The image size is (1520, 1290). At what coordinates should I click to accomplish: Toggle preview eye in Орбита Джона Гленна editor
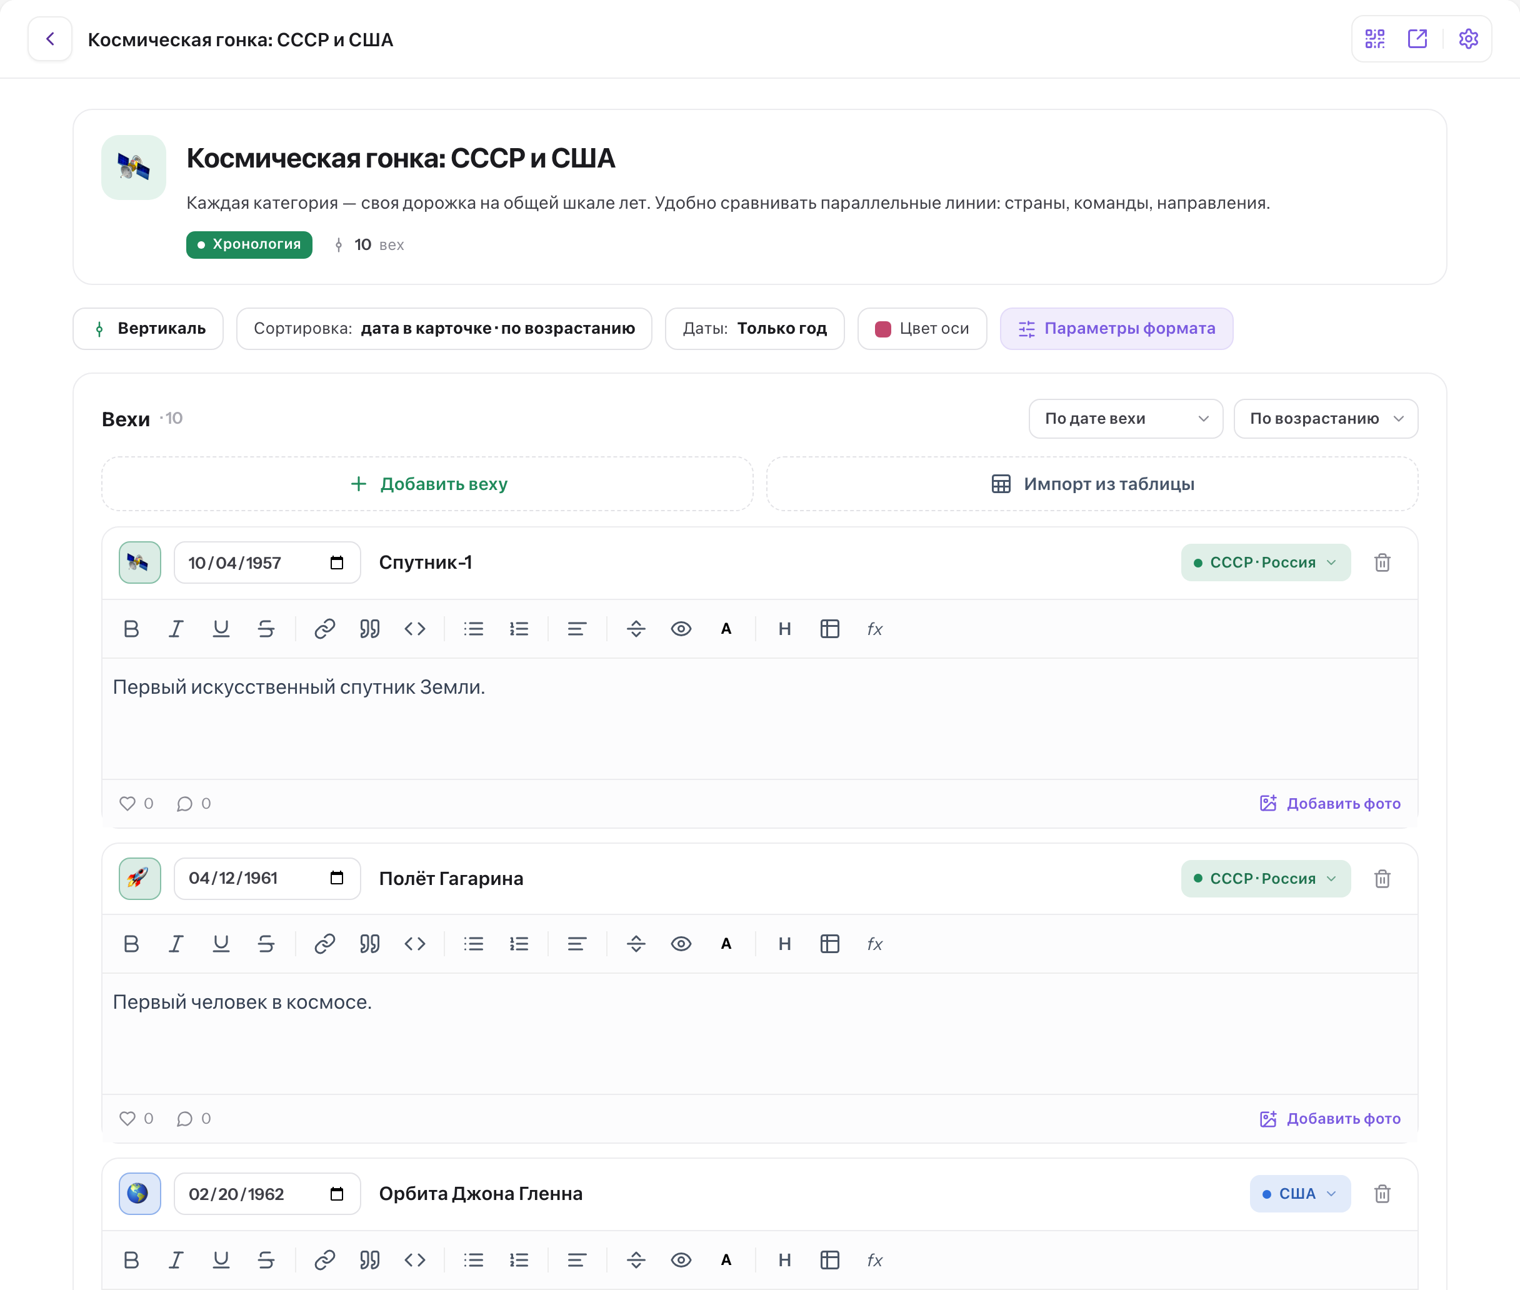coord(681,1260)
